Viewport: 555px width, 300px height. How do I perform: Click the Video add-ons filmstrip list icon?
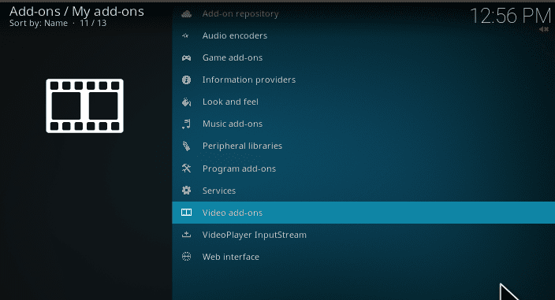coord(187,213)
